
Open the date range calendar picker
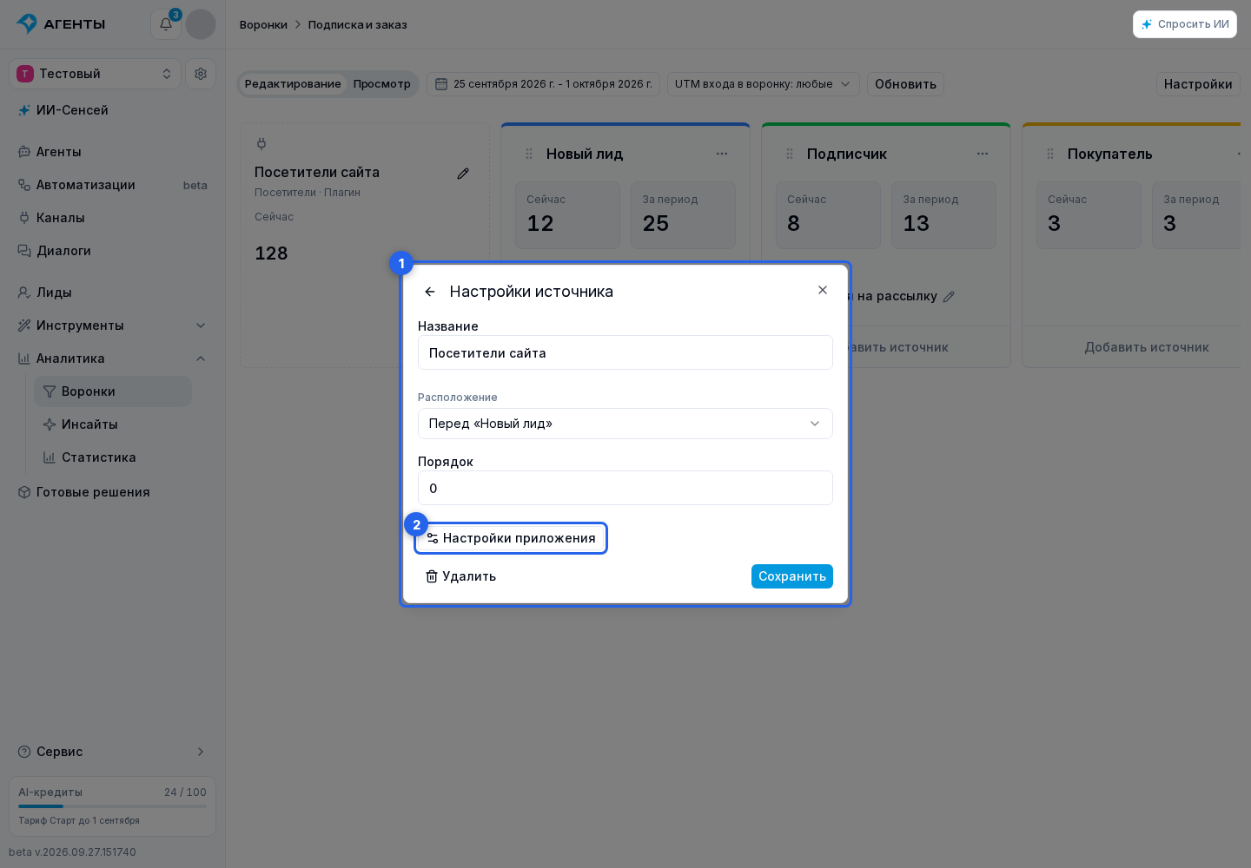pos(543,84)
